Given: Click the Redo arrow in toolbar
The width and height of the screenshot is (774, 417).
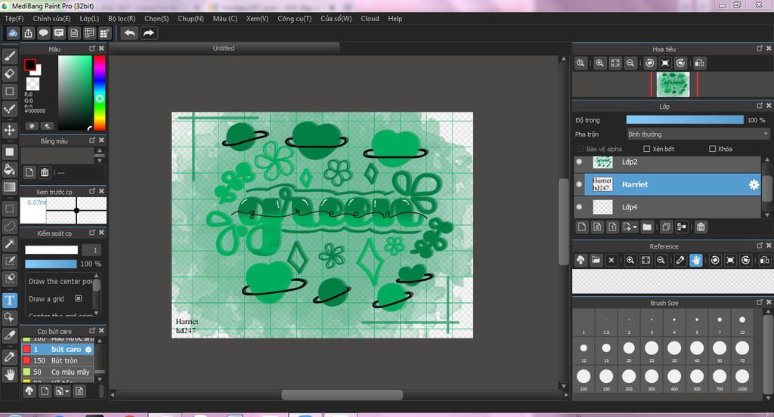Looking at the screenshot, I should pyautogui.click(x=149, y=33).
